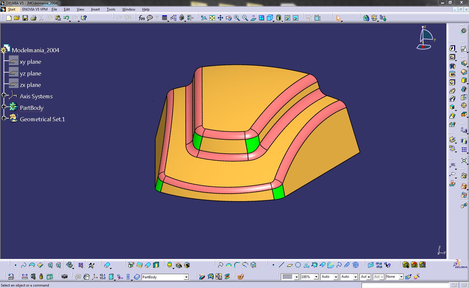The image size is (469, 288).
Task: Open the View menu
Action: click(80, 9)
